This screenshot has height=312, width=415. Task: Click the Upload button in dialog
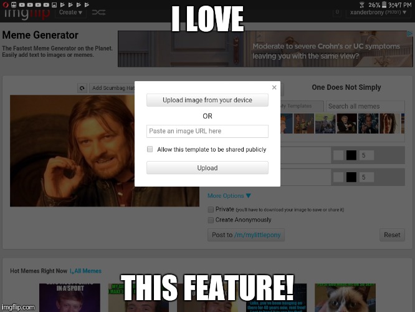(x=207, y=168)
